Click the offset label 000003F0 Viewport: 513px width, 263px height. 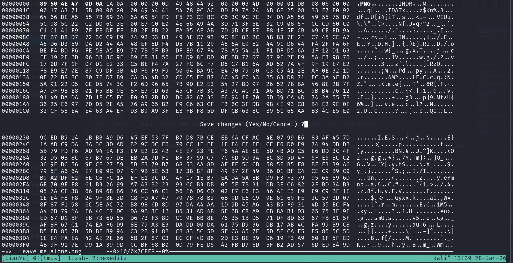click(16, 245)
